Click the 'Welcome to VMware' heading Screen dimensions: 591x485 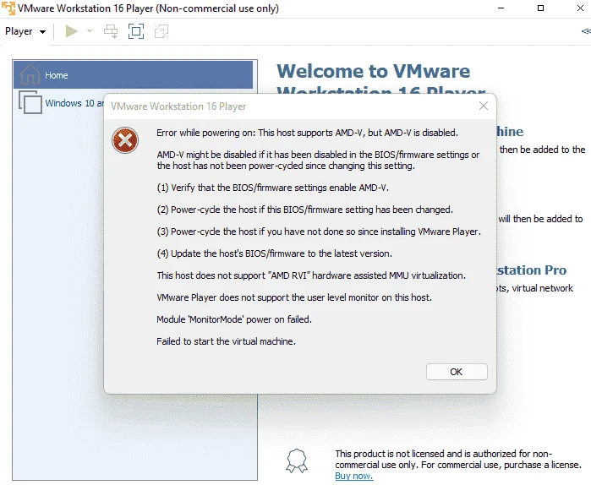374,71
